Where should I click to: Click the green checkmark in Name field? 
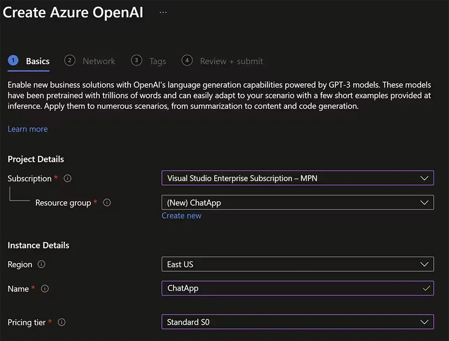(x=427, y=288)
